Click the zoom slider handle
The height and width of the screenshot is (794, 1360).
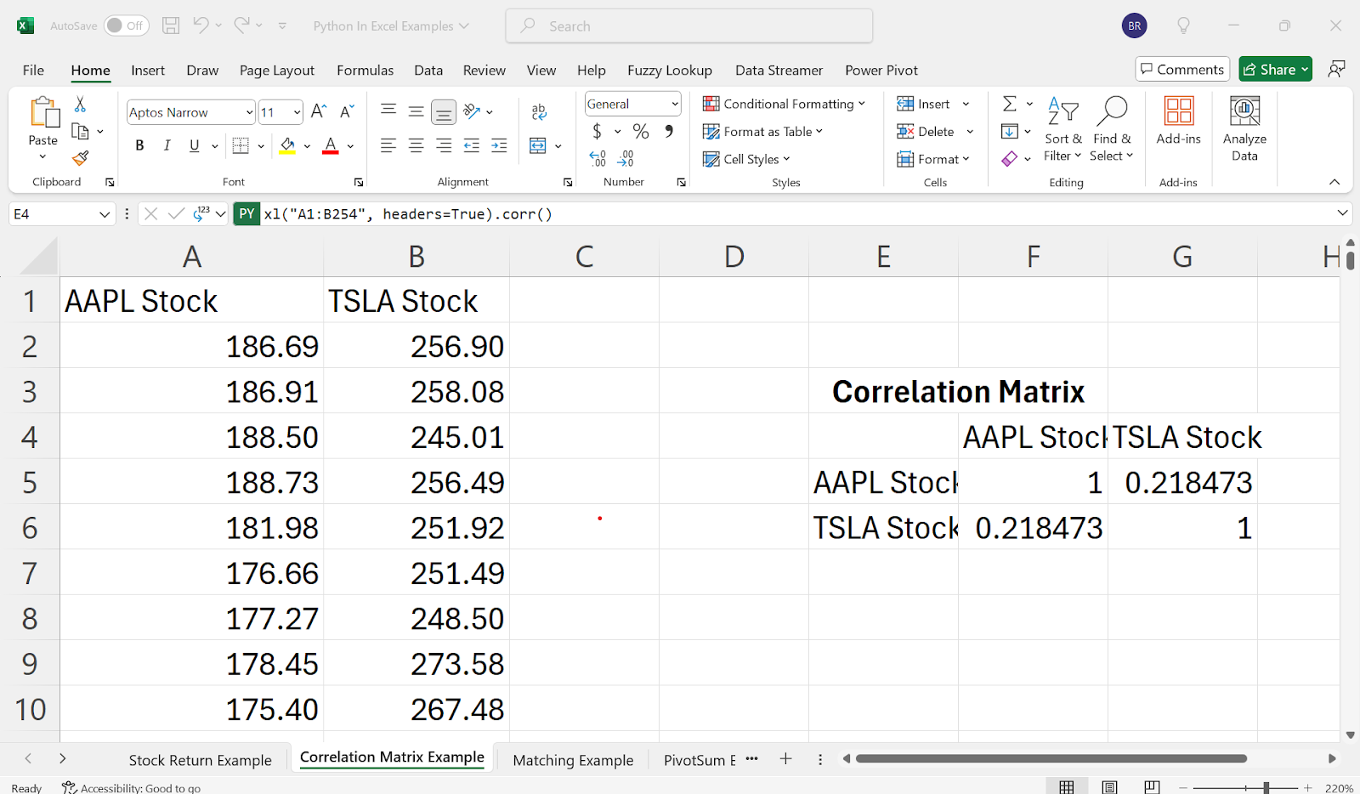pos(1266,787)
